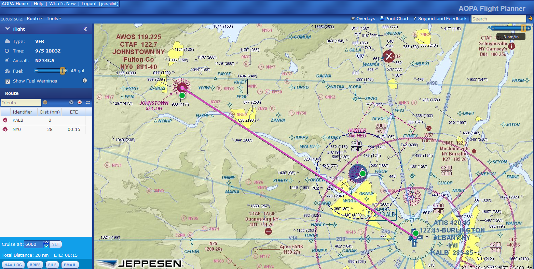Click the Print Chart printer icon
This screenshot has height=269, width=534.
[x=382, y=18]
